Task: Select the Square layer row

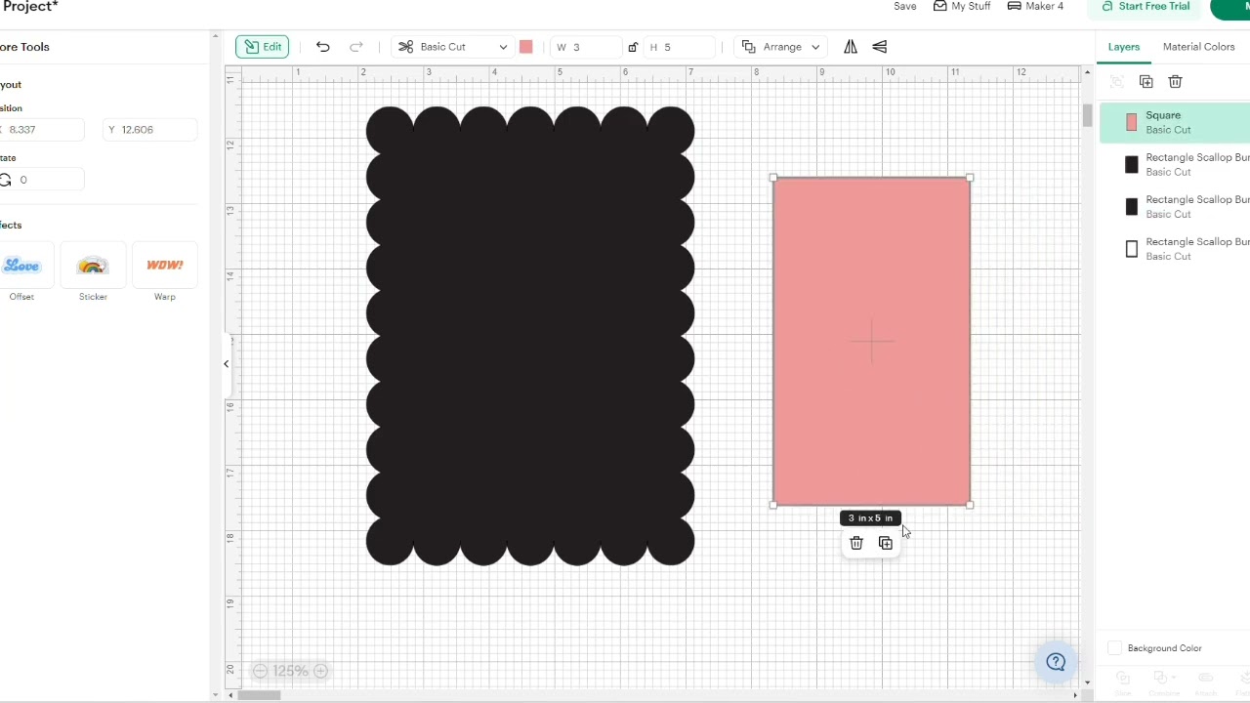Action: [1175, 123]
